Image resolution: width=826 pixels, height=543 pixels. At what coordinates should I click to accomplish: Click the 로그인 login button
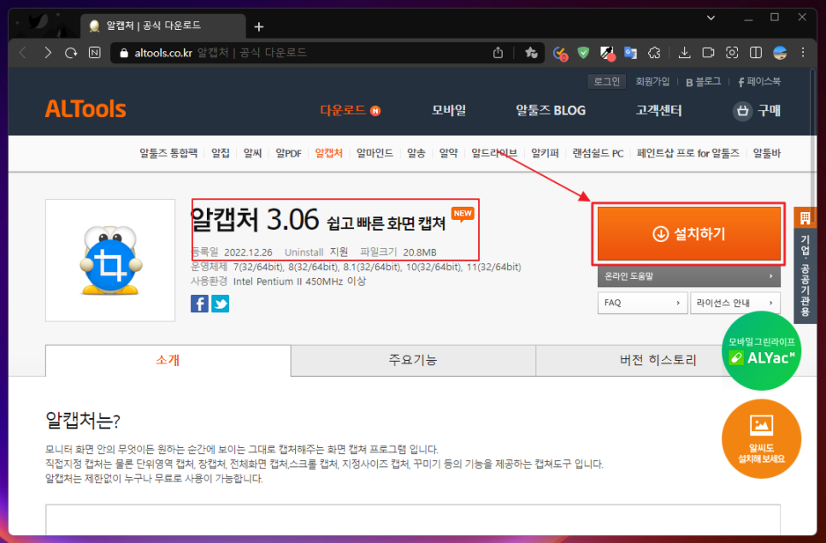point(606,81)
